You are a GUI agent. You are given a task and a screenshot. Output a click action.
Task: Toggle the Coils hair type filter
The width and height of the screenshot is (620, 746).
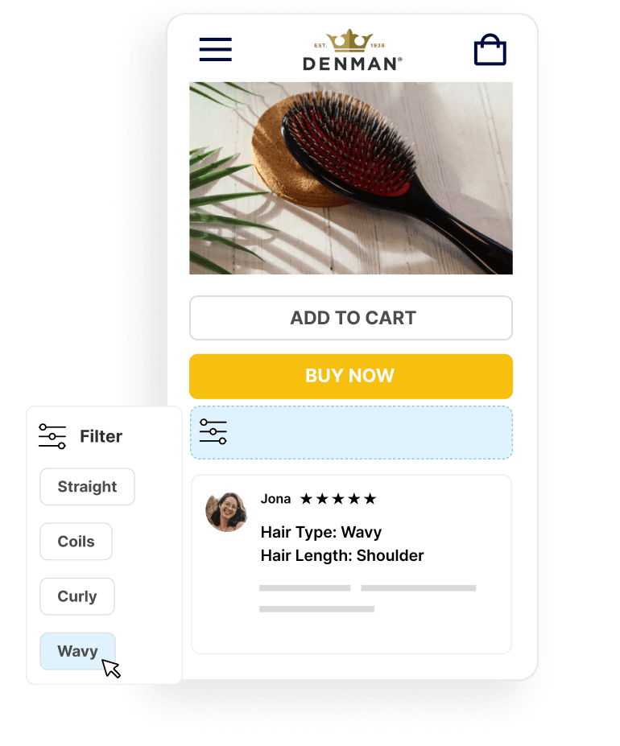pyautogui.click(x=76, y=542)
